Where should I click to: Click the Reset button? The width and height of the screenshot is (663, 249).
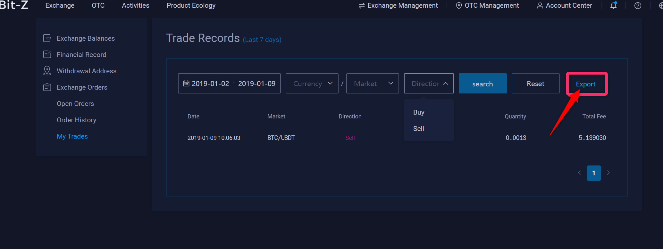pyautogui.click(x=535, y=84)
